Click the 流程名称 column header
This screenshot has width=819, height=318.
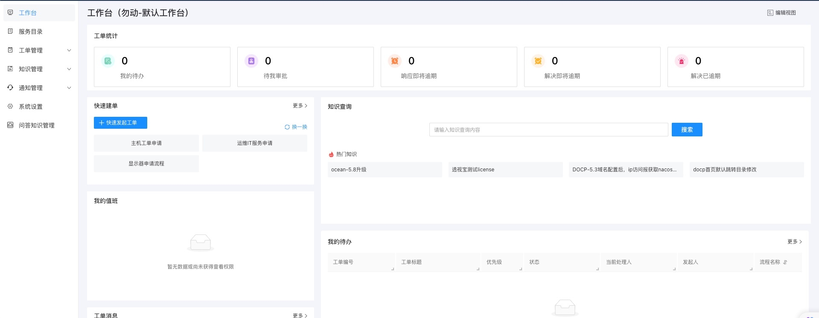778,262
